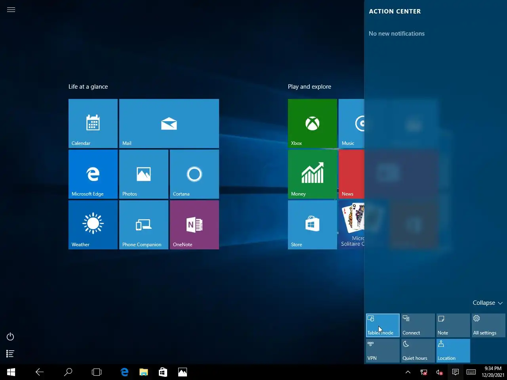Open Task View in taskbar
507x380 pixels.
pos(97,372)
